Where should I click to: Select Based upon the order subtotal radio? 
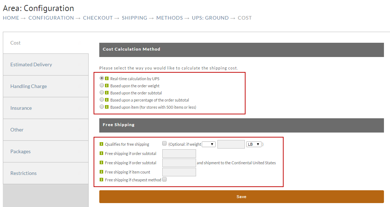tap(102, 92)
